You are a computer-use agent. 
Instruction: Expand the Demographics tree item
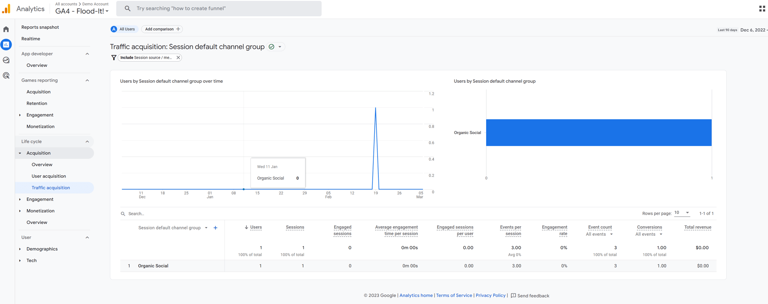point(20,249)
